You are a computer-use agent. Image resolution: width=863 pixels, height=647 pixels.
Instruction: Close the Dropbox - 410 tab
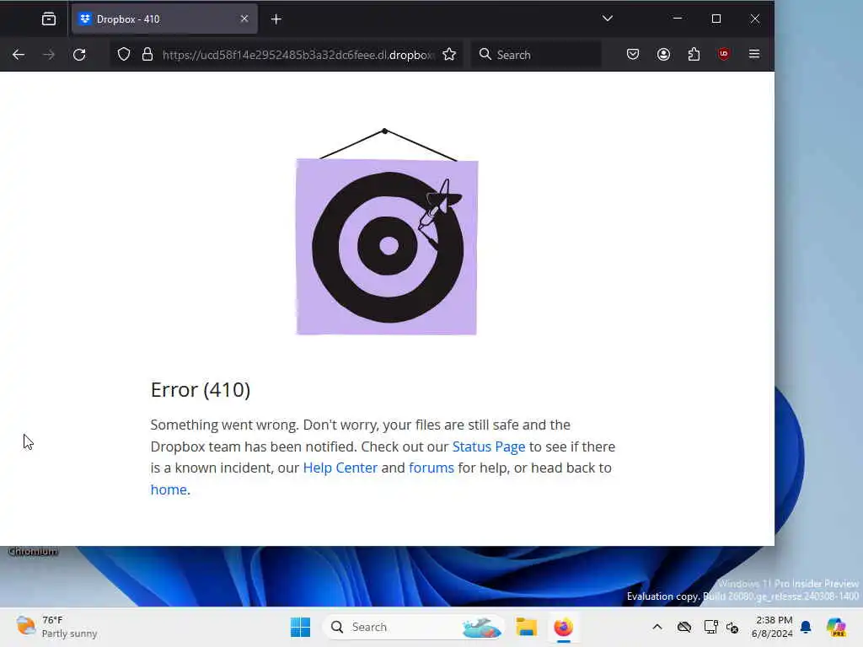coord(244,19)
